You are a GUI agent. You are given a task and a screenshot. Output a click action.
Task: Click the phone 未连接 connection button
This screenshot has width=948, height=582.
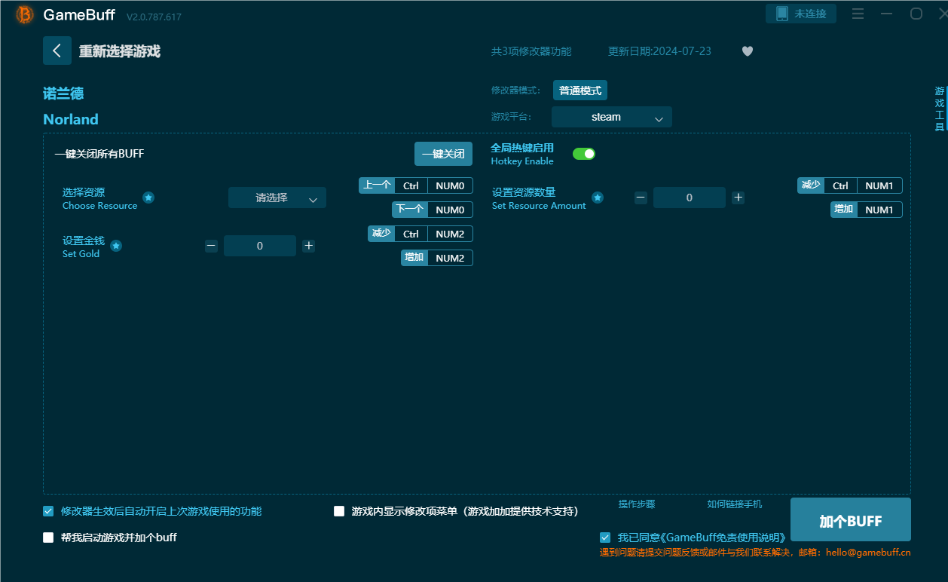tap(801, 14)
